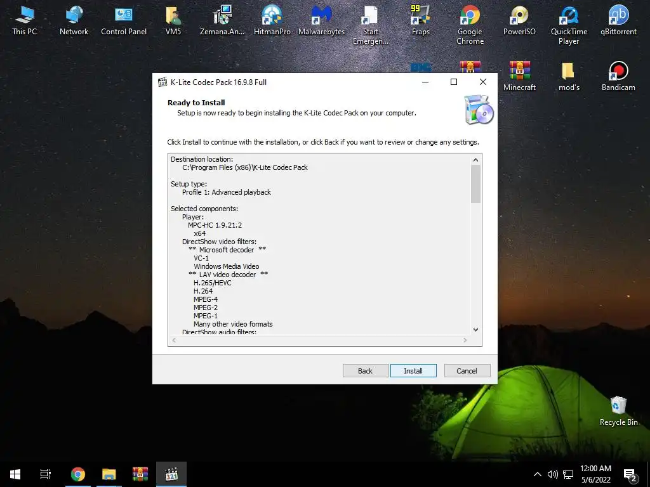
Task: Click the K-Lite title bar icon
Action: pos(162,82)
